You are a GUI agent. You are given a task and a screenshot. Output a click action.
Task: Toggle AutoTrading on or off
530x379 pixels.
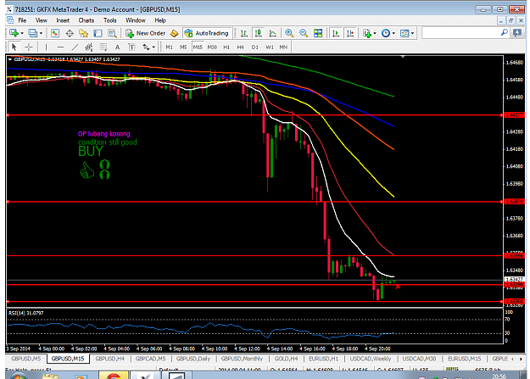pyautogui.click(x=207, y=33)
